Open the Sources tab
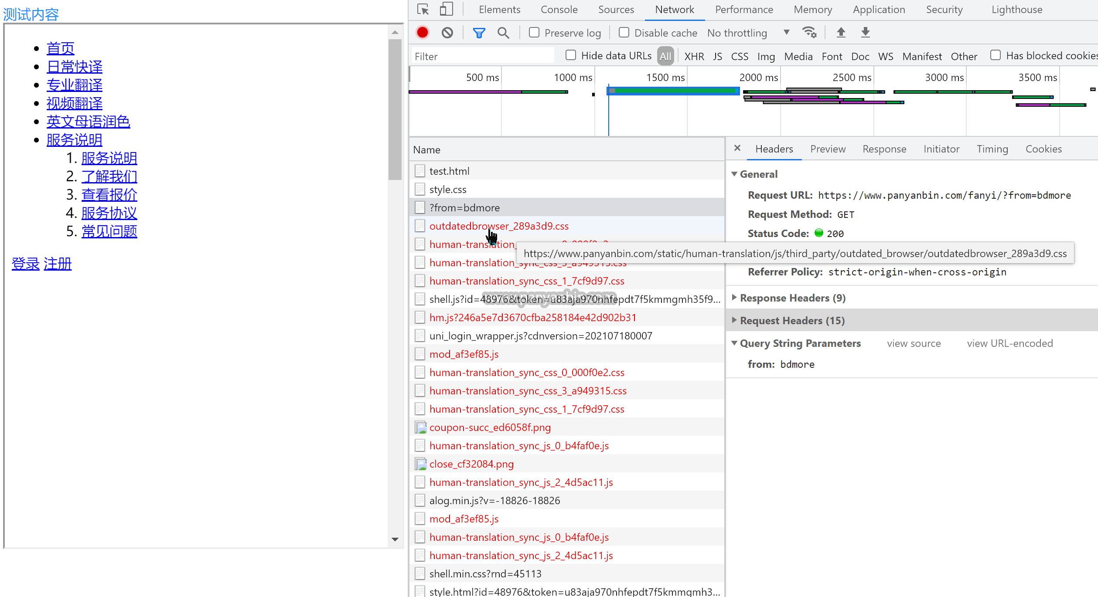This screenshot has width=1098, height=597. coord(616,10)
